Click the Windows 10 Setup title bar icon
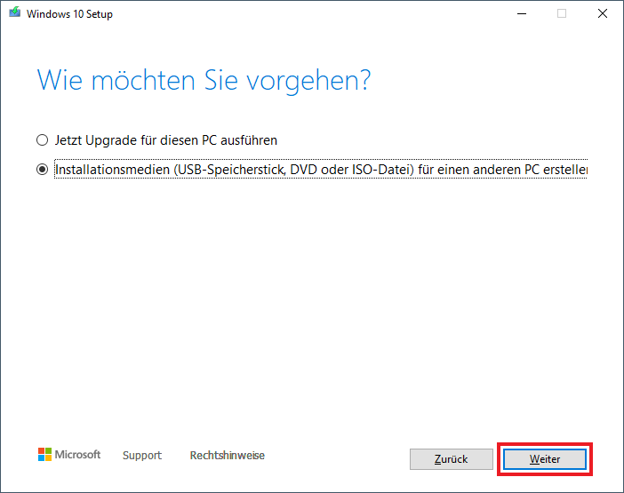This screenshot has height=493, width=624. tap(15, 12)
